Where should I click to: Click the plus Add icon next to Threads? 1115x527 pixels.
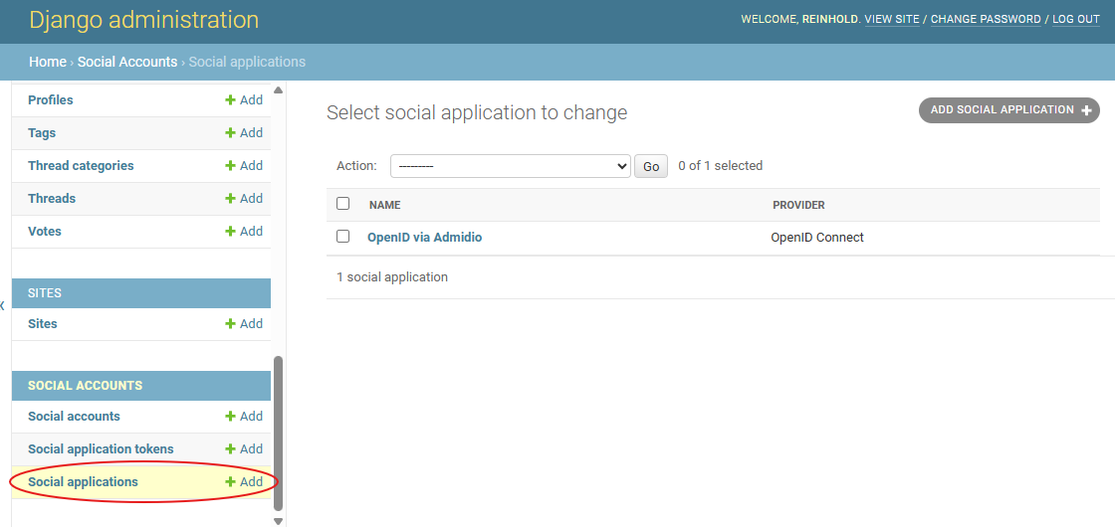tap(231, 199)
